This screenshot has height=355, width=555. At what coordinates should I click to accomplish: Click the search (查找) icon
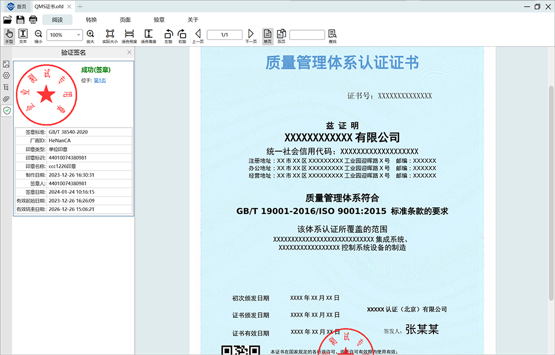[332, 36]
